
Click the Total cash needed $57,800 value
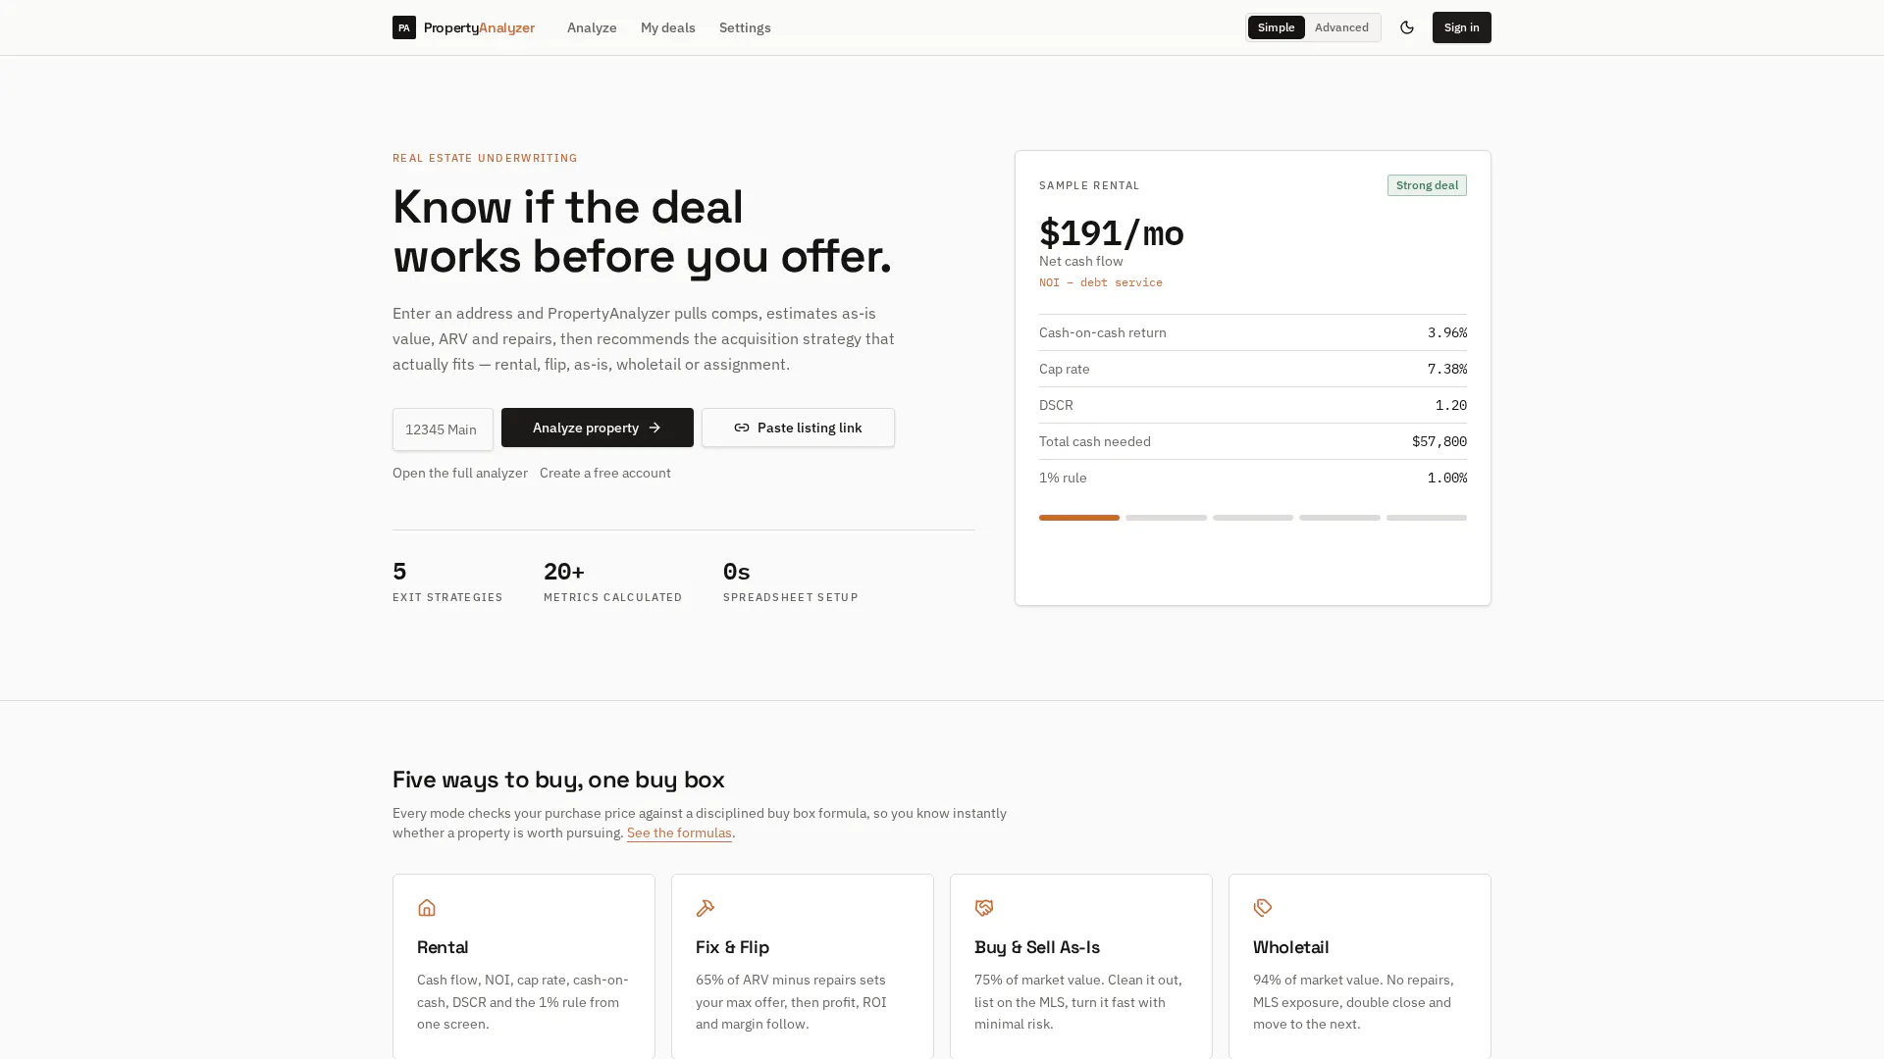tap(1439, 441)
